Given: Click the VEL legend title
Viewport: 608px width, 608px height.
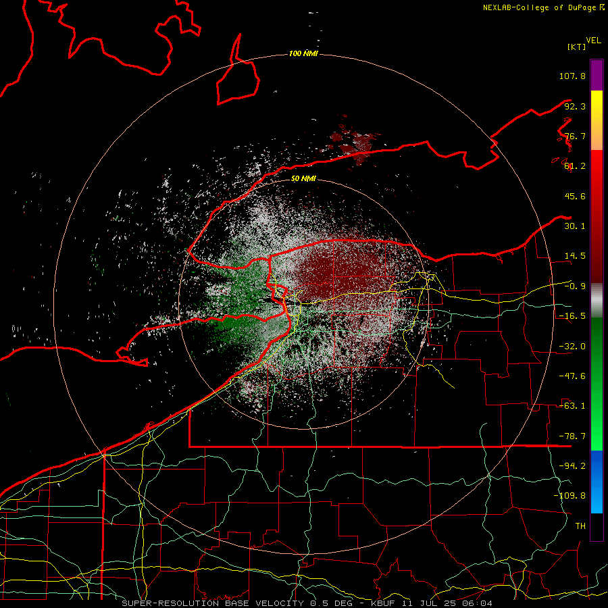Looking at the screenshot, I should [x=593, y=41].
